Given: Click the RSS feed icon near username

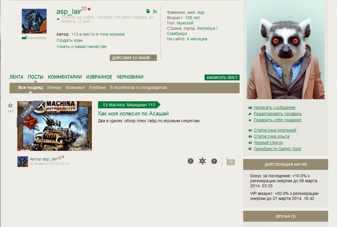Looking at the screenshot, I should [x=155, y=11].
